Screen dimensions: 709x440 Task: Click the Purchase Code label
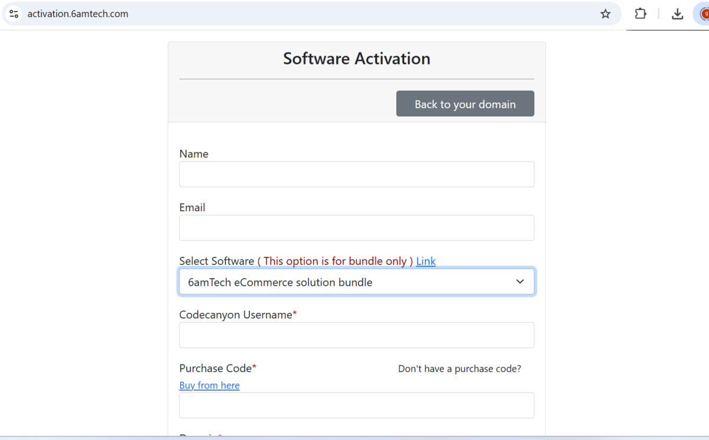(216, 368)
